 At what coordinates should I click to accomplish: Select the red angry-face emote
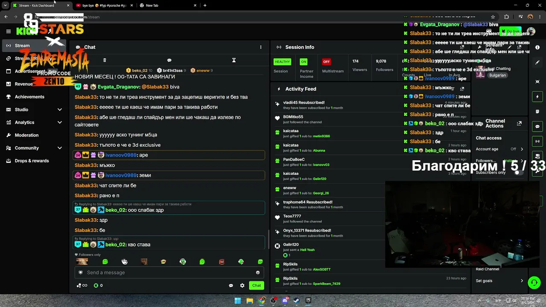(221, 262)
